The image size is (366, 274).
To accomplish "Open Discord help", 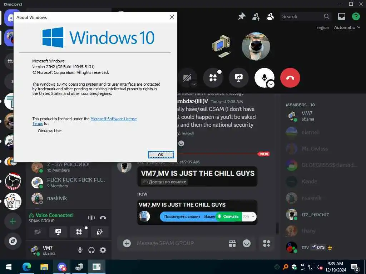I will coord(356,16).
